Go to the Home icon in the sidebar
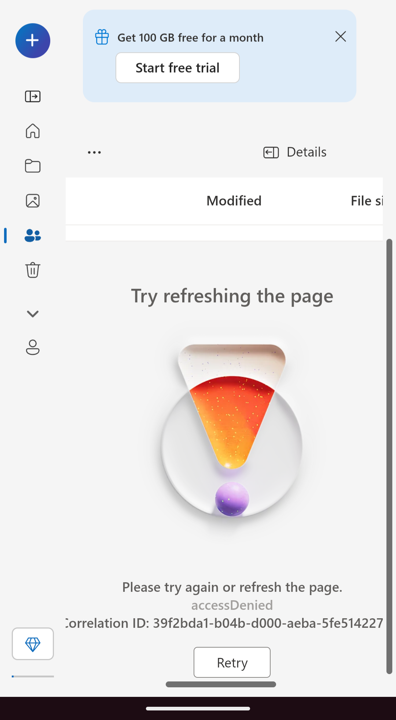This screenshot has width=396, height=720. 33,131
